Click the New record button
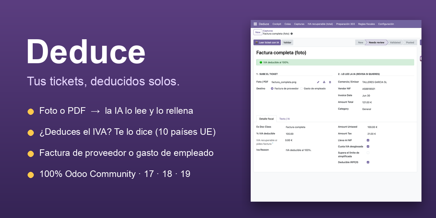 (258, 32)
